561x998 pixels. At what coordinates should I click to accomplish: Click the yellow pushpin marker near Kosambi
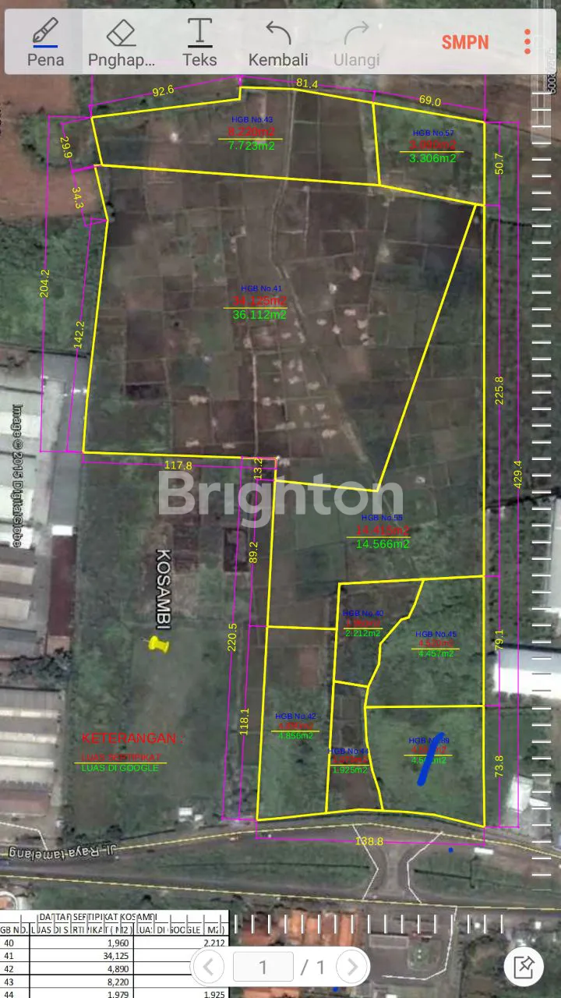pos(158,643)
